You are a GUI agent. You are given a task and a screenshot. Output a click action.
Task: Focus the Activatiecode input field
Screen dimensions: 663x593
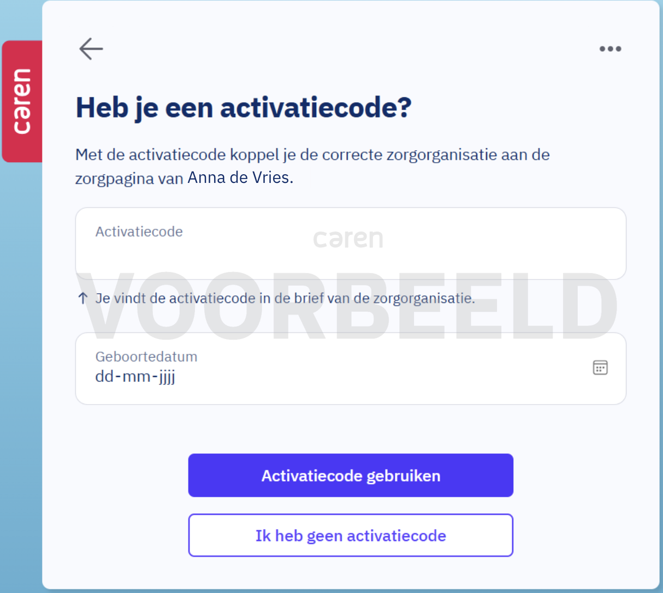(x=351, y=244)
